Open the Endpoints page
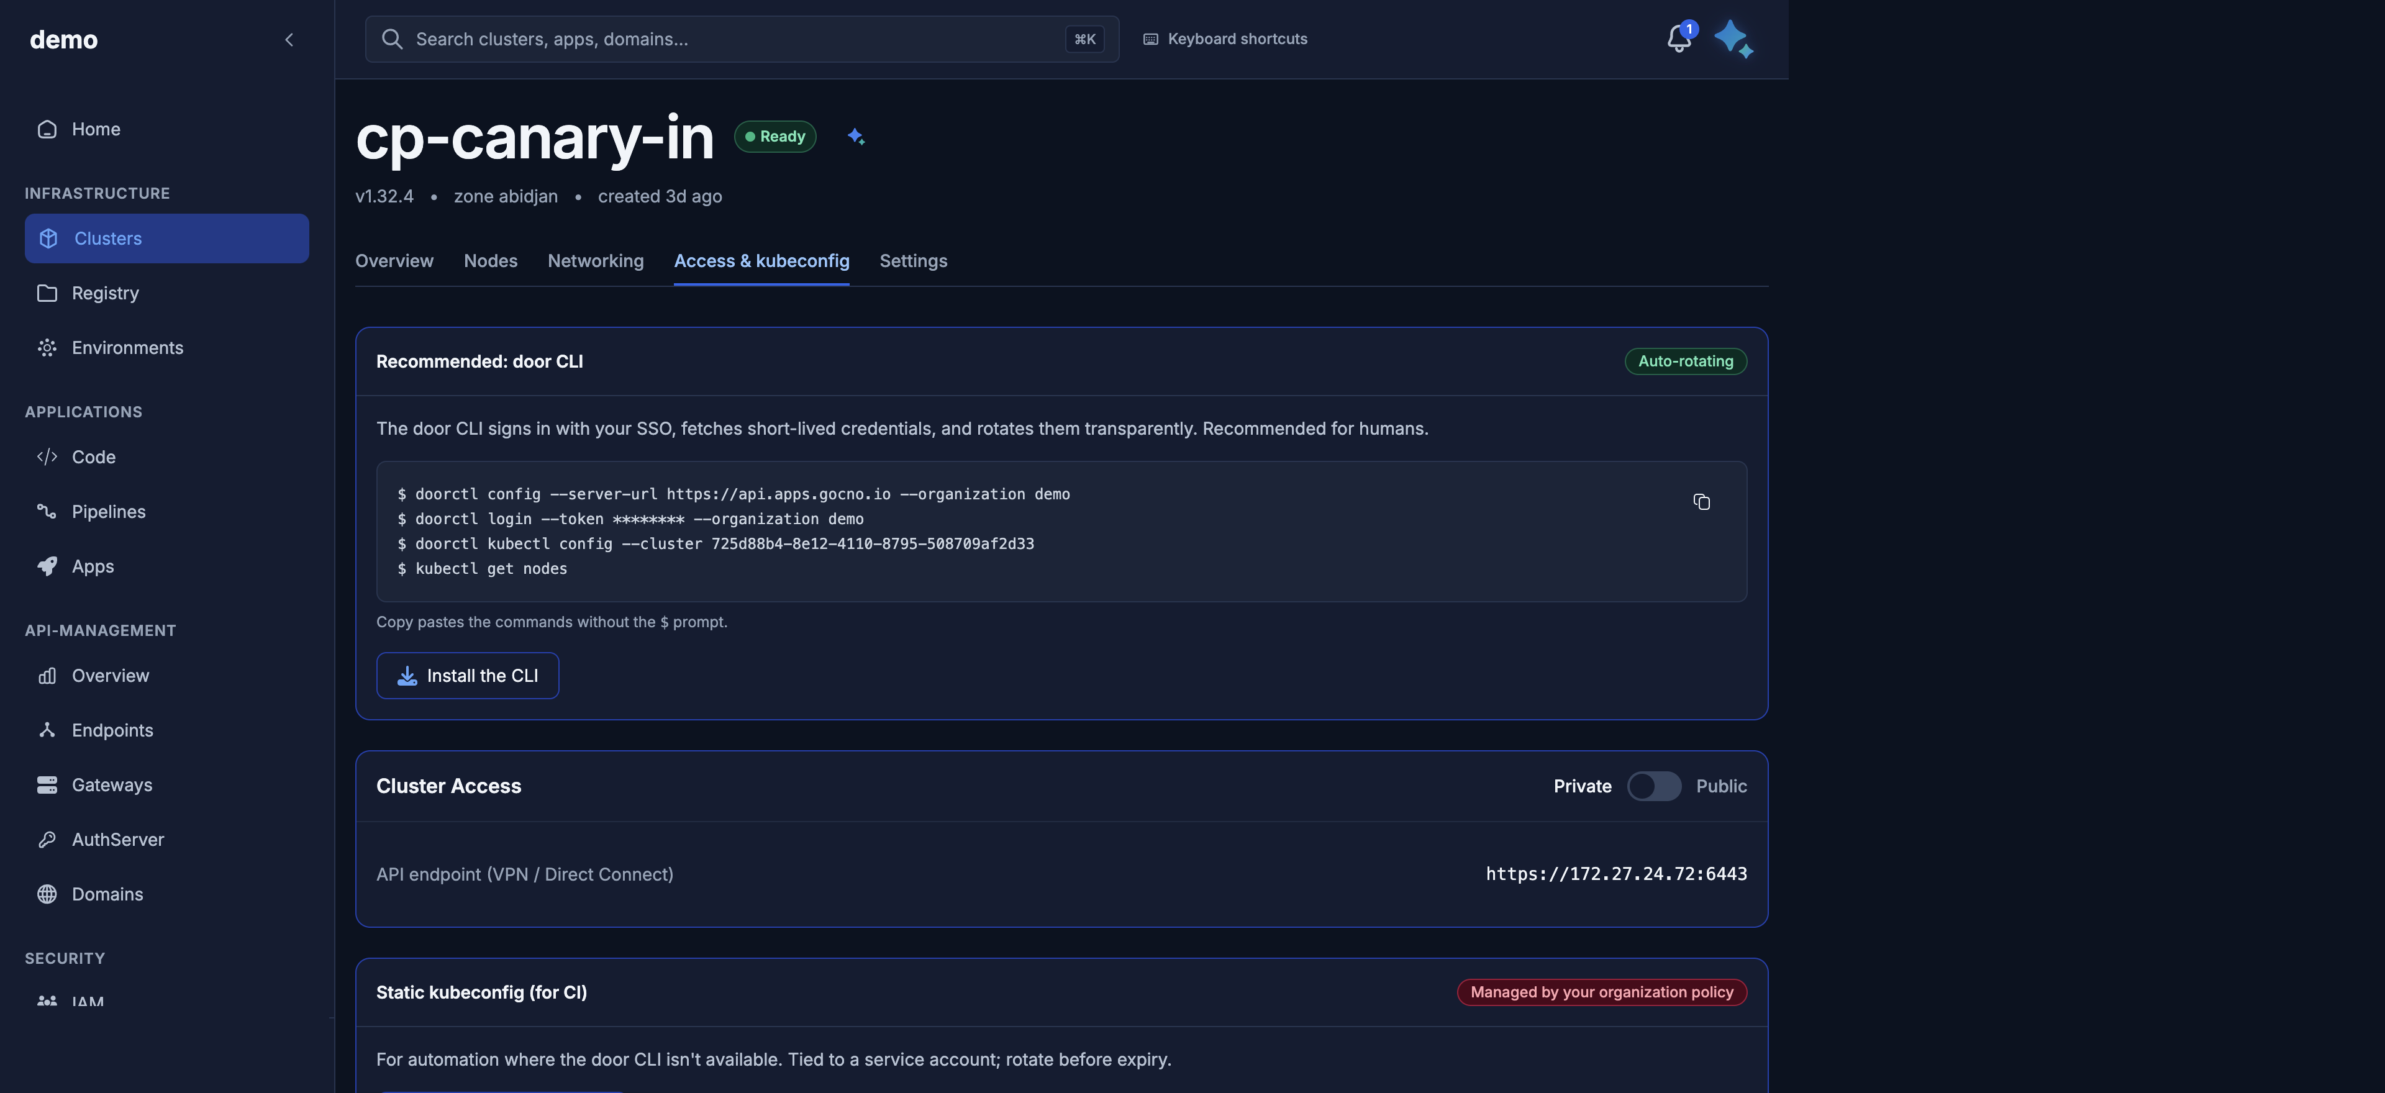Viewport: 2385px width, 1093px height. point(166,729)
